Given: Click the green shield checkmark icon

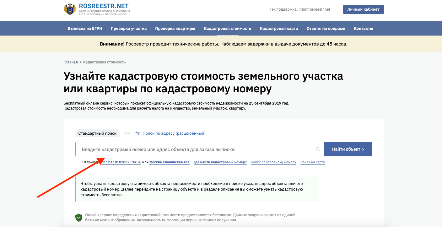Looking at the screenshot, I should click(79, 217).
